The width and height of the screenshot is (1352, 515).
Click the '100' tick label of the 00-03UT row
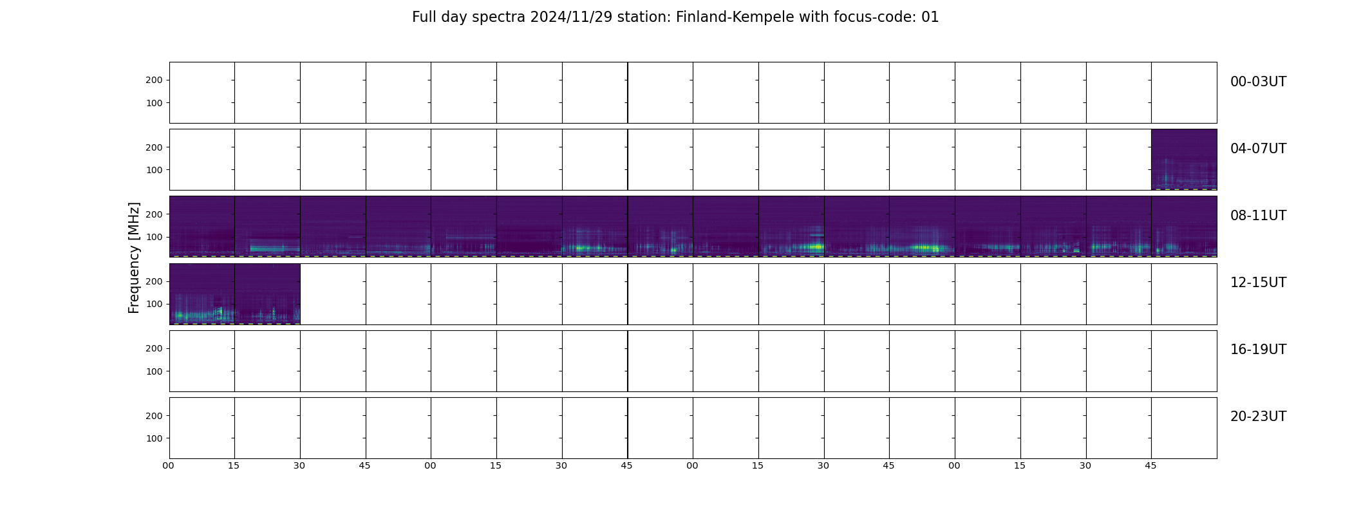(154, 103)
